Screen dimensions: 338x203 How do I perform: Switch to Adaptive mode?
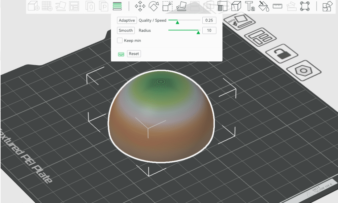[x=127, y=20]
